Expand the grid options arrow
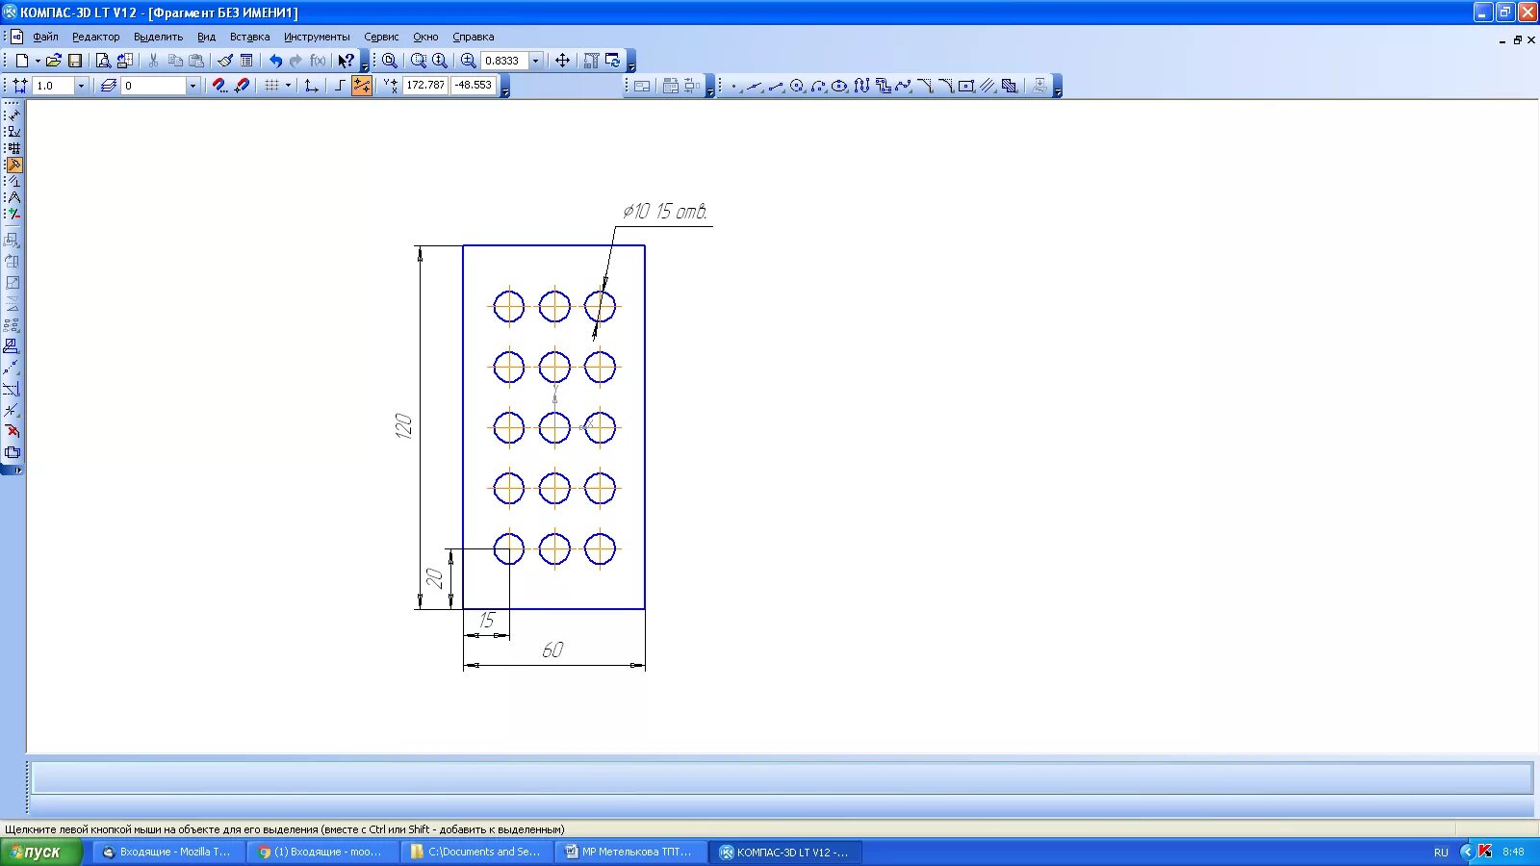The height and width of the screenshot is (866, 1540). point(288,86)
